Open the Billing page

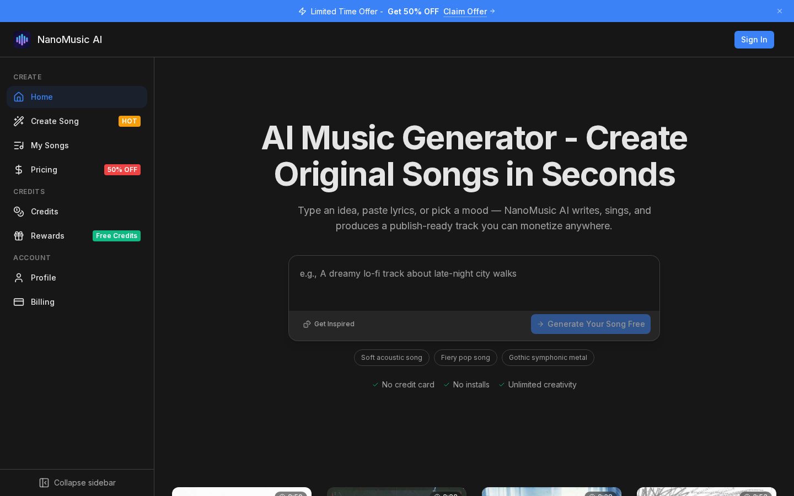(77, 302)
